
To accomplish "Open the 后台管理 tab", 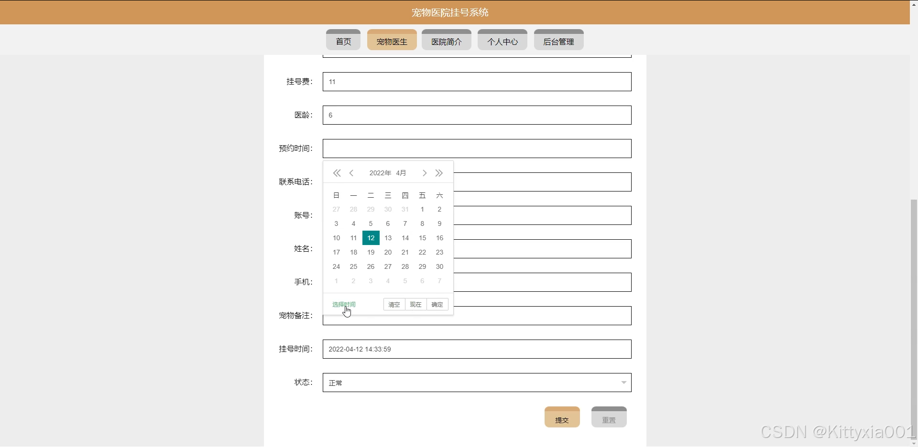I will pos(558,41).
